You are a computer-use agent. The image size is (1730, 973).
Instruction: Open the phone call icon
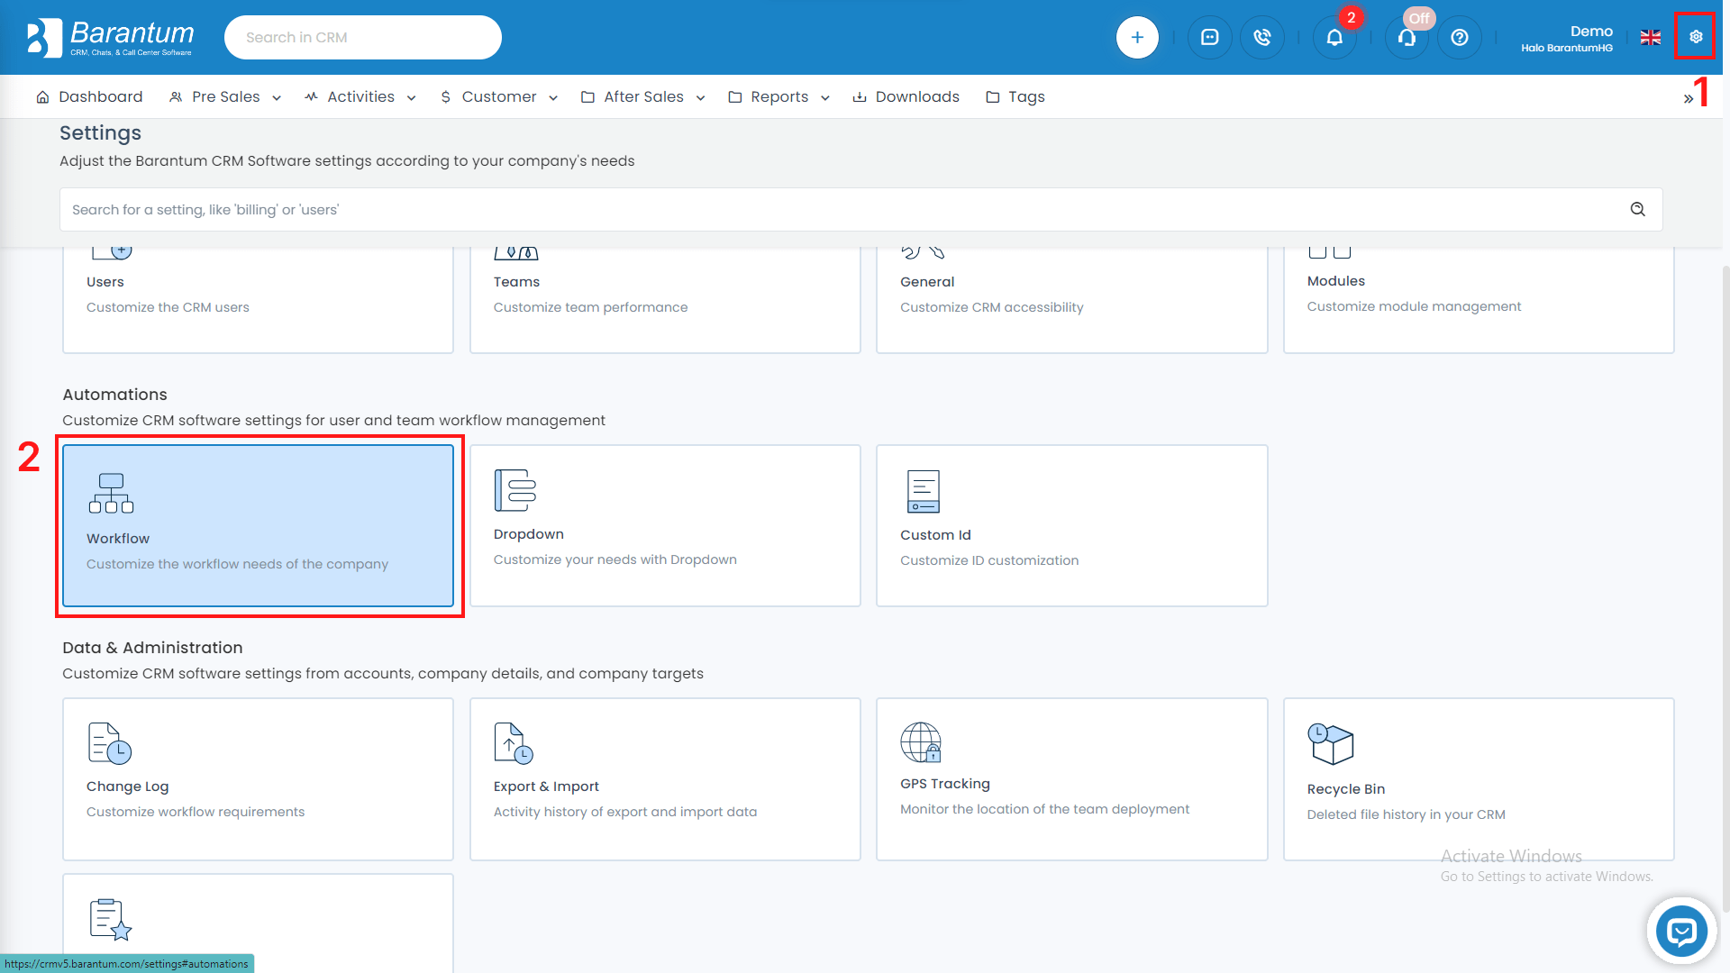point(1262,37)
